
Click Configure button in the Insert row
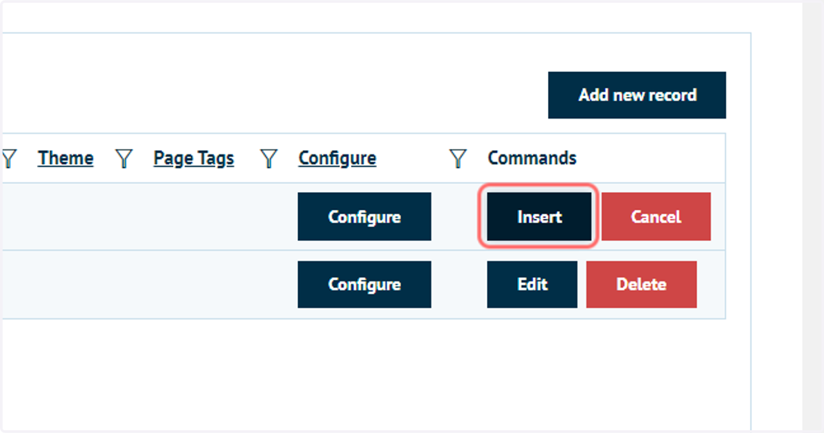pyautogui.click(x=365, y=217)
